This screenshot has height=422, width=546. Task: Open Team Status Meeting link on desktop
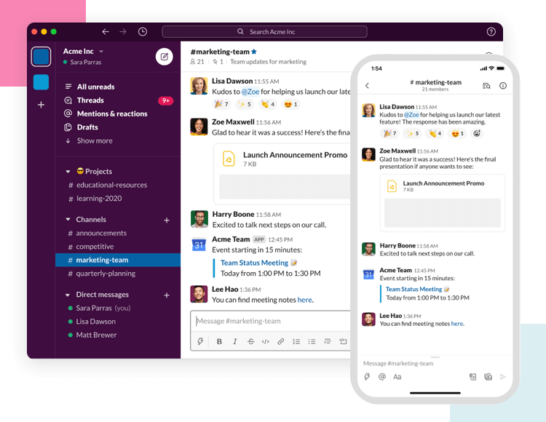click(x=255, y=263)
